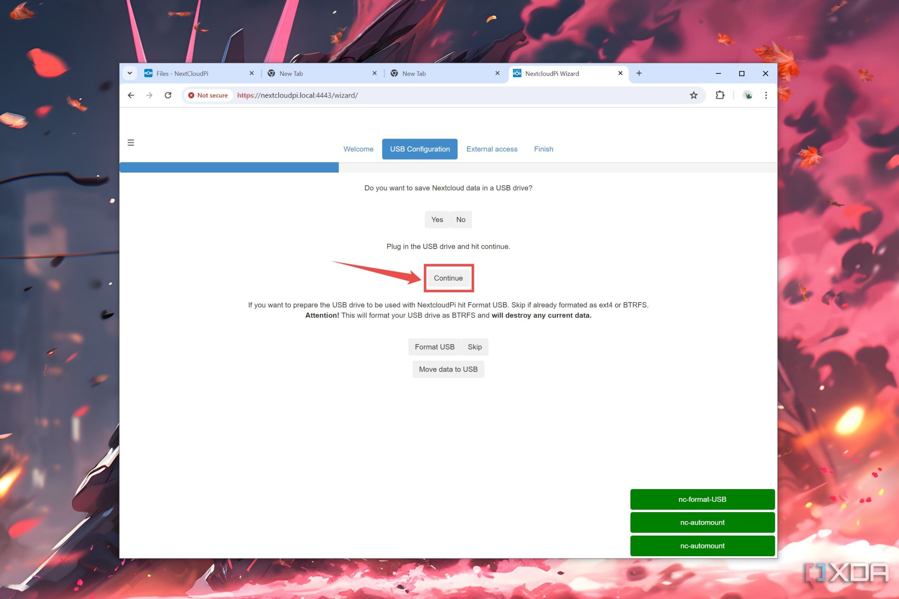Image resolution: width=899 pixels, height=599 pixels.
Task: Select the Finish tab
Action: (543, 148)
